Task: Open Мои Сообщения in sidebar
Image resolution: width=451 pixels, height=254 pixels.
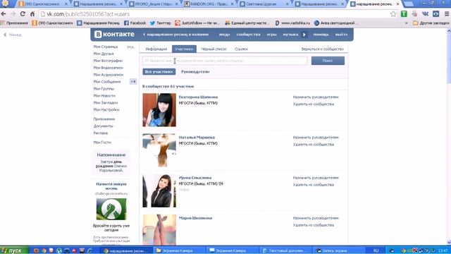Action: click(x=106, y=82)
